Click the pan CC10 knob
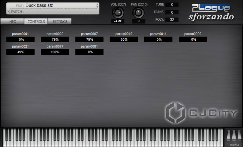This screenshot has width=243, height=147. pyautogui.click(x=139, y=13)
